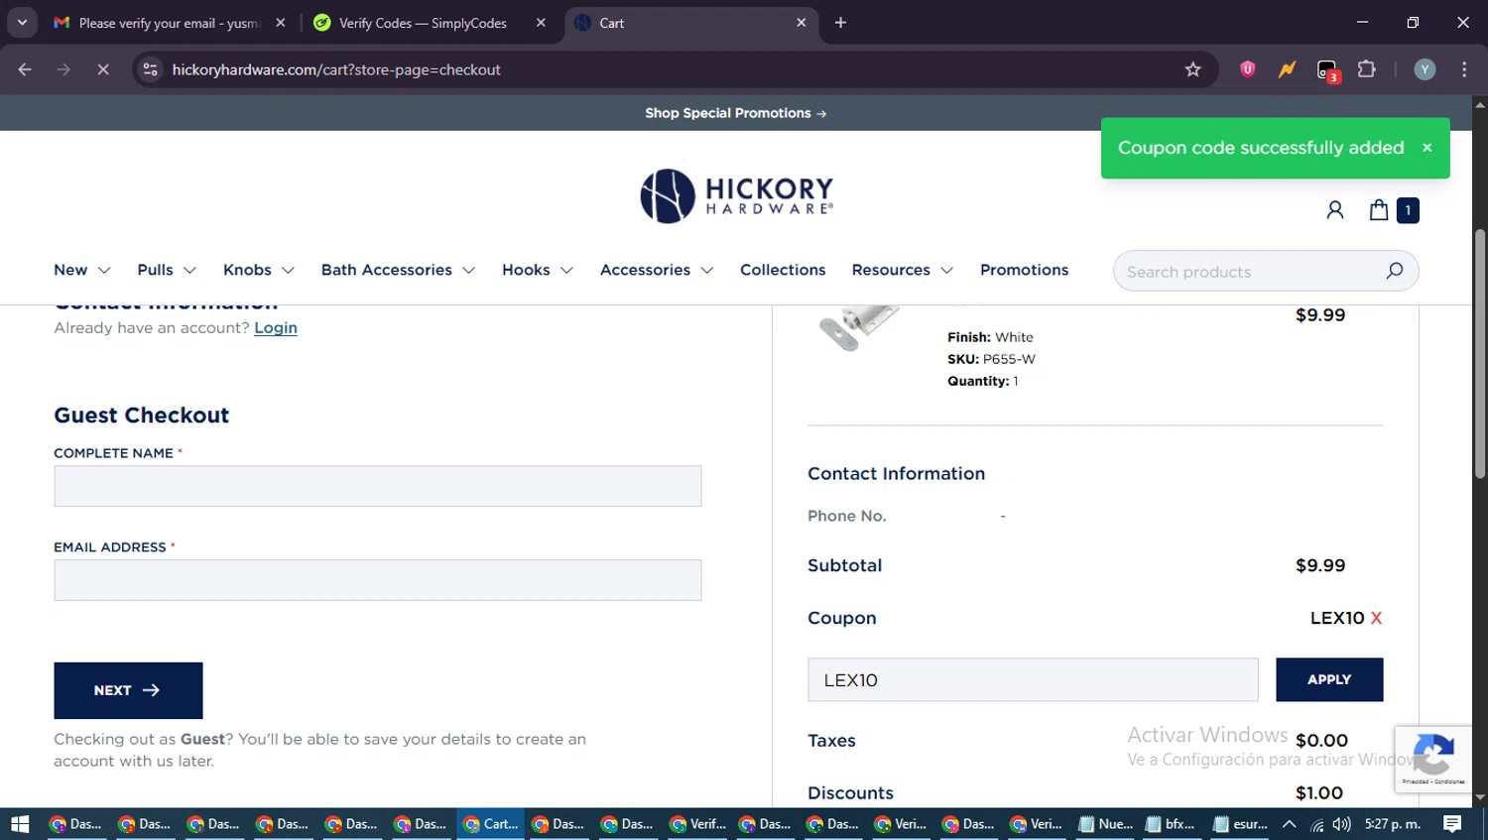Screen dimensions: 1488x840
Task: Expand the Knobs menu
Action: click(259, 270)
